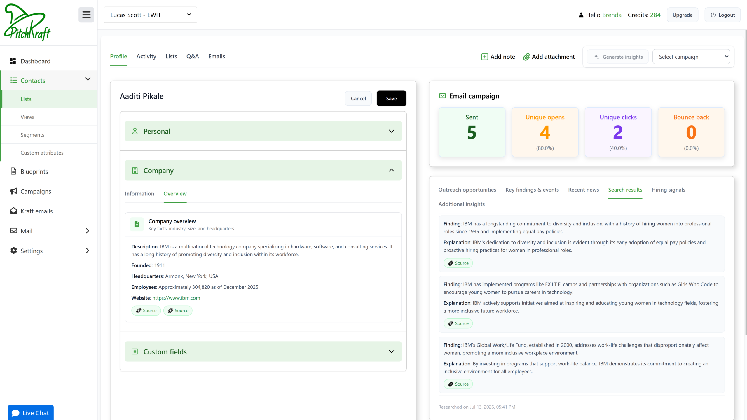Click the Unique opens stat card

tap(545, 132)
